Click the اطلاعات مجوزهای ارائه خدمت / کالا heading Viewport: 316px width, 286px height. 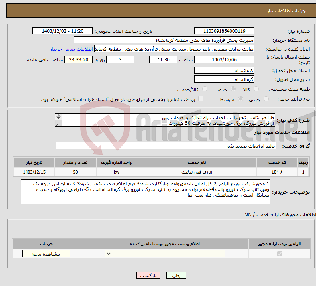(280, 215)
